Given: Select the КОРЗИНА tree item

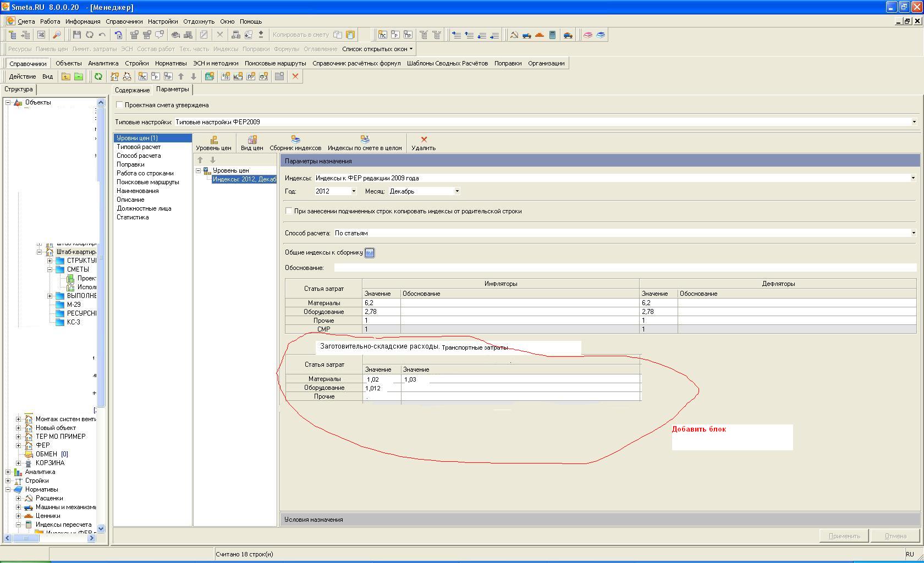Looking at the screenshot, I should 50,463.
